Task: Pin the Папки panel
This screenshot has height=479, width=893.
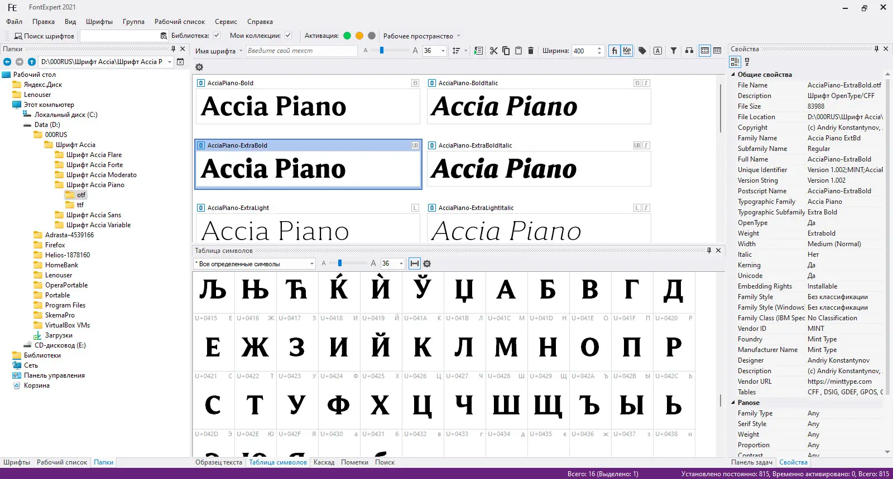Action: (173, 49)
